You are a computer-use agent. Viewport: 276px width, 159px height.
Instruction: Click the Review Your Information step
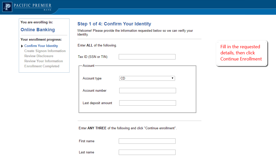pos(43,61)
